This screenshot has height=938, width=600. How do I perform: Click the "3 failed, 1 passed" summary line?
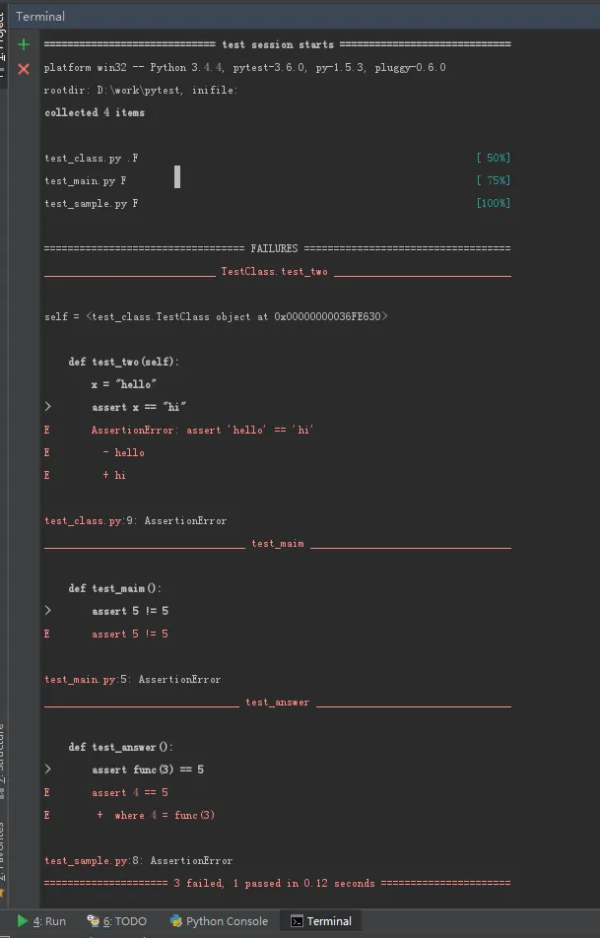point(277,883)
